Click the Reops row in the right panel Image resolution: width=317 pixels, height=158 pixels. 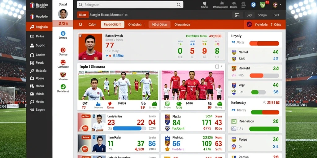255,139
